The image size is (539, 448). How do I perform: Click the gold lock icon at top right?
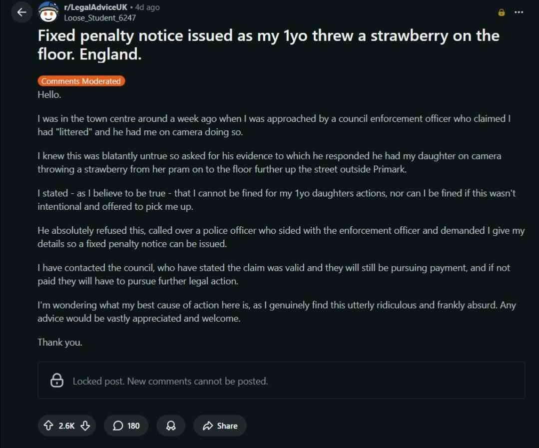[502, 12]
